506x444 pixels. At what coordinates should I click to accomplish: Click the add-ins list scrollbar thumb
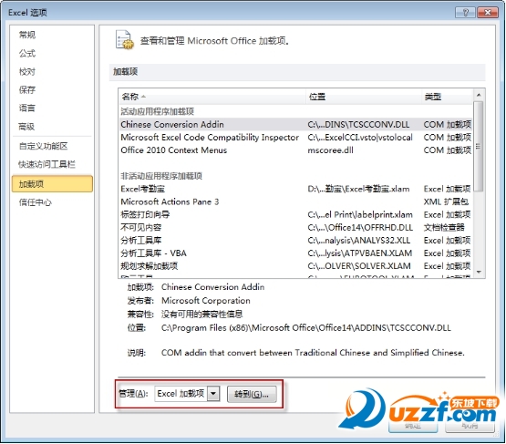pos(479,147)
